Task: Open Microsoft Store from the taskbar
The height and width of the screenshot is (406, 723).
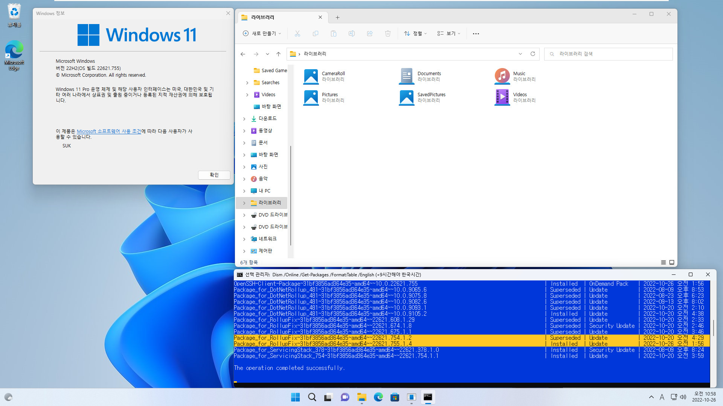Action: tap(395, 397)
